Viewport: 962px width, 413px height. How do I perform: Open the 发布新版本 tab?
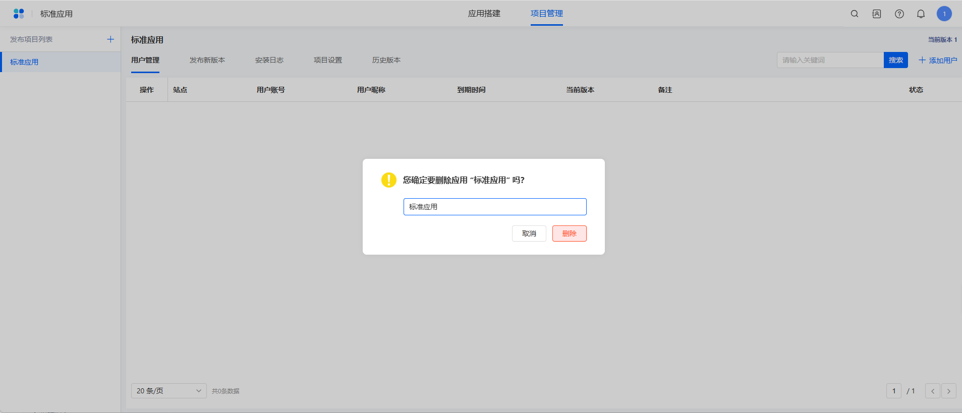point(207,60)
